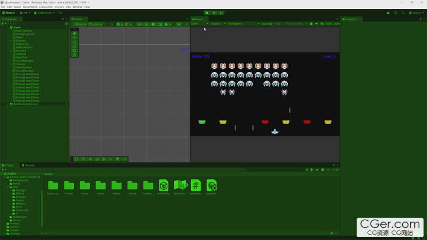Select DontDestroyOnLoad in Hierarchy
The height and width of the screenshot is (240, 427).
[x=25, y=104]
